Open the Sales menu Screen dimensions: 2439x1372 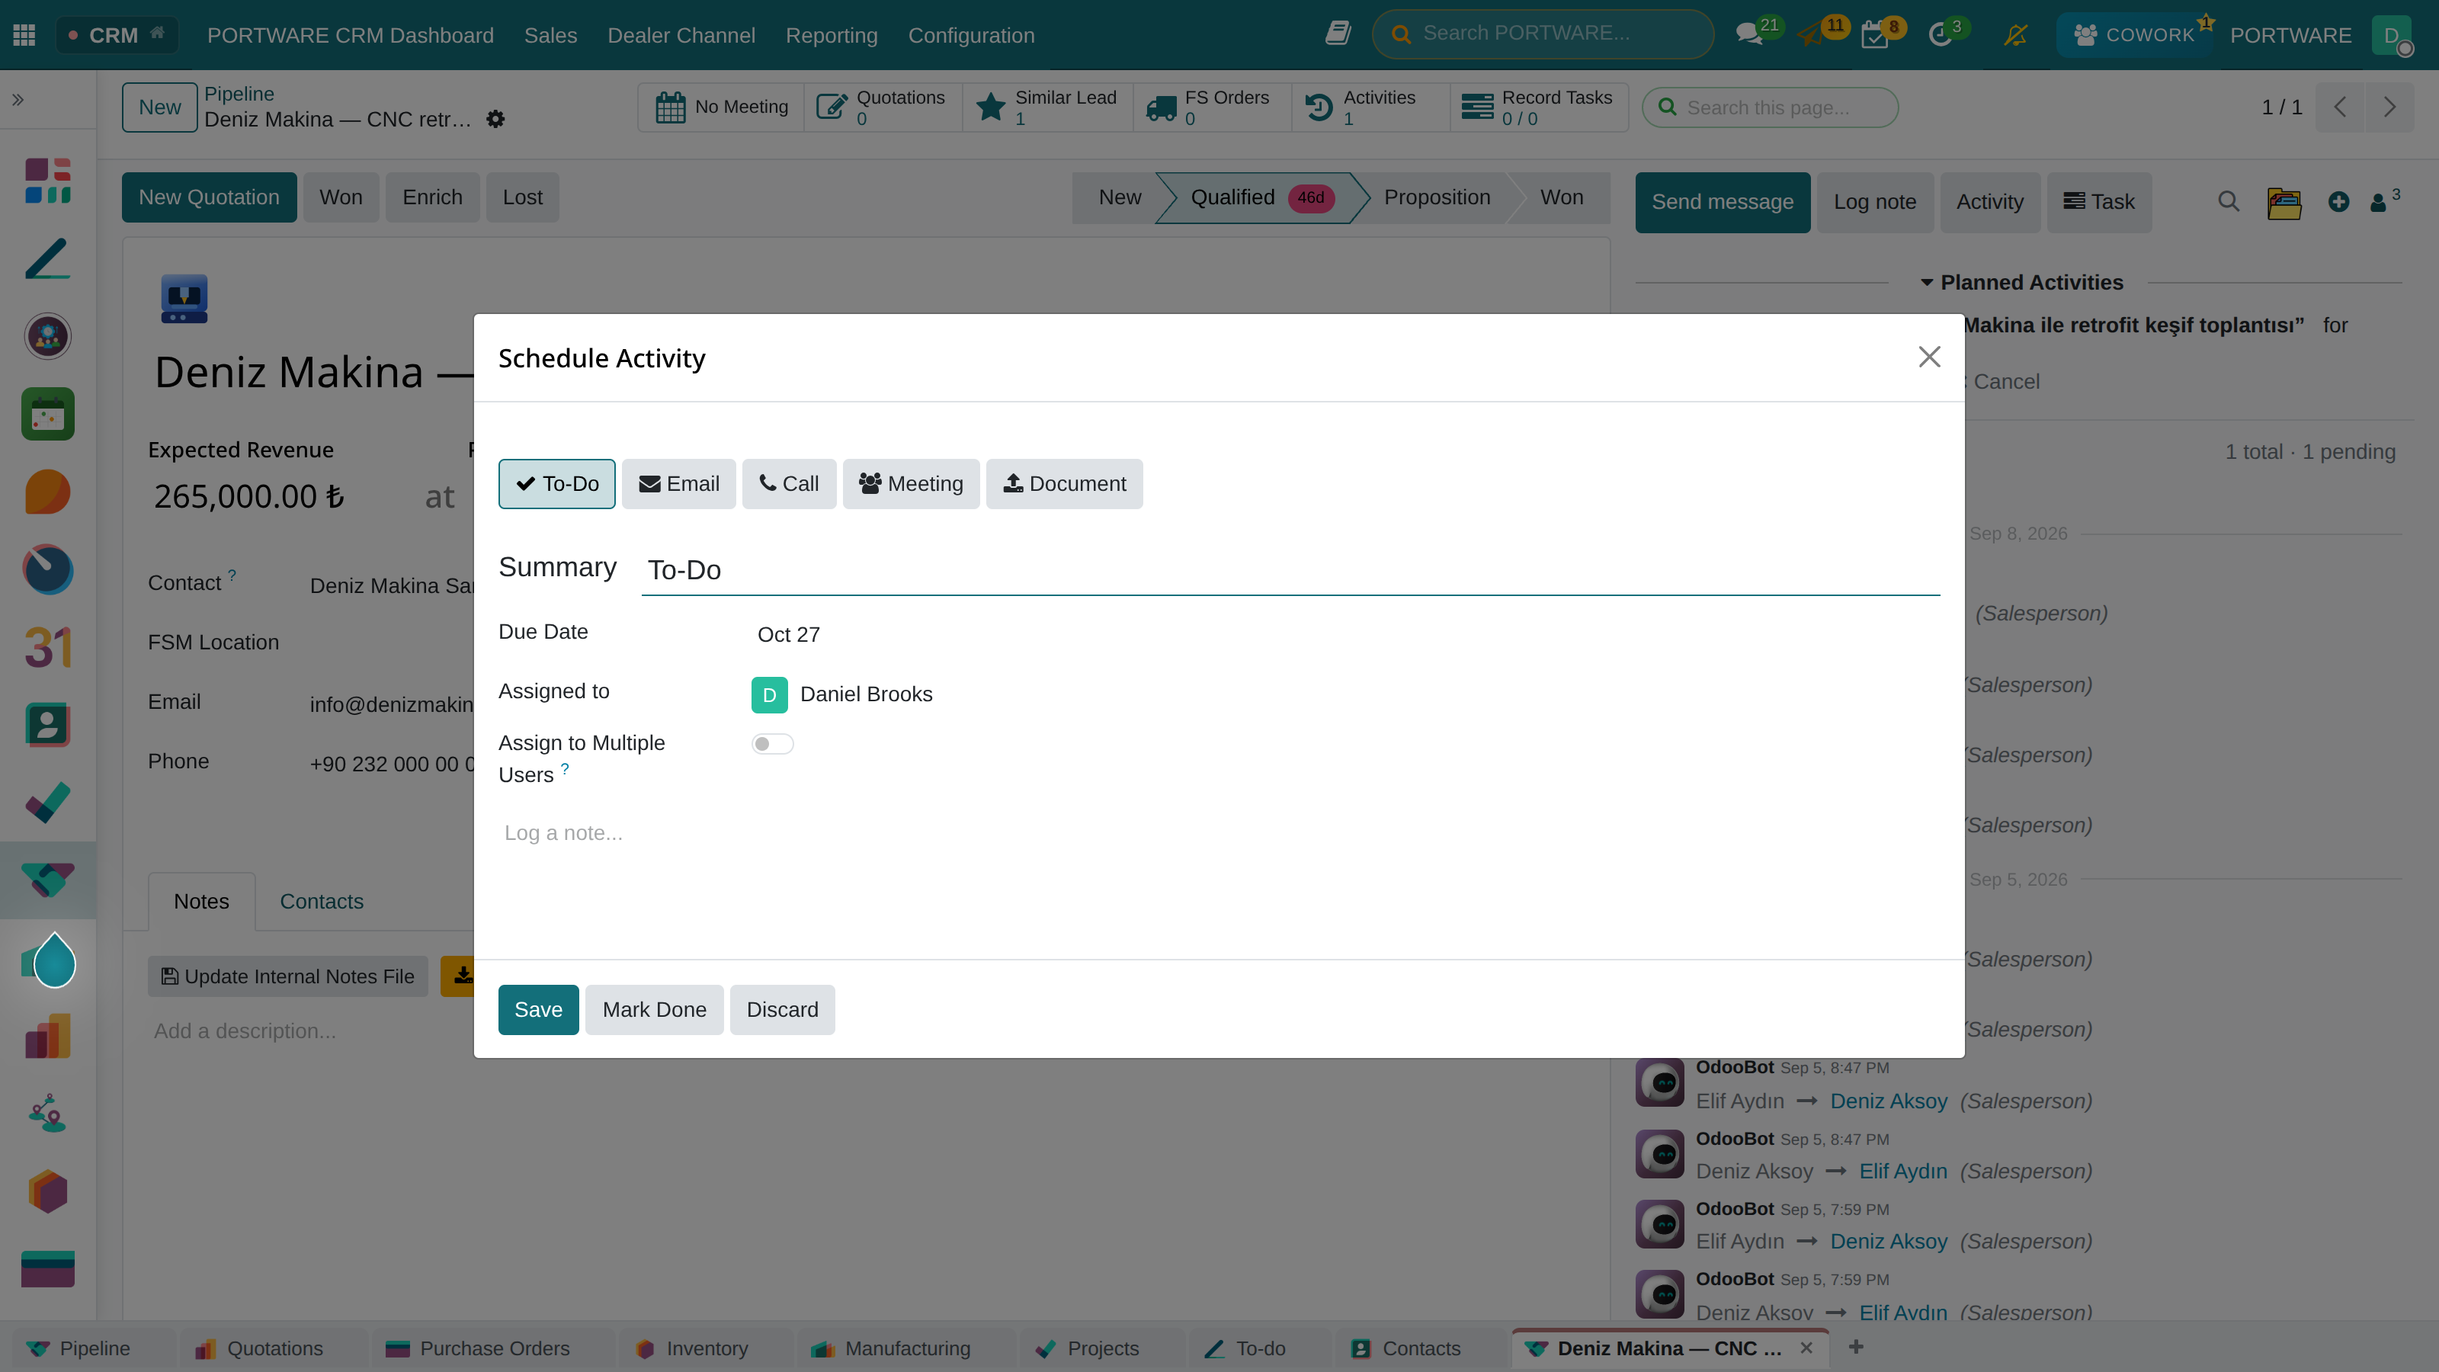coord(550,35)
